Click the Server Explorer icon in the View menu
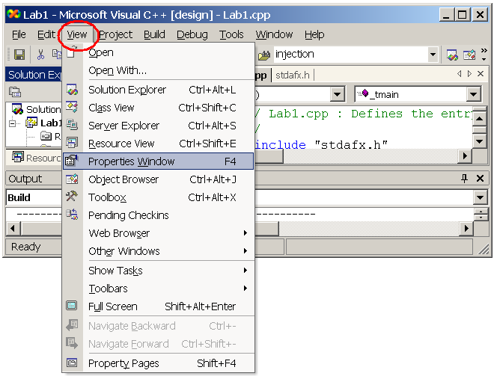 (72, 126)
